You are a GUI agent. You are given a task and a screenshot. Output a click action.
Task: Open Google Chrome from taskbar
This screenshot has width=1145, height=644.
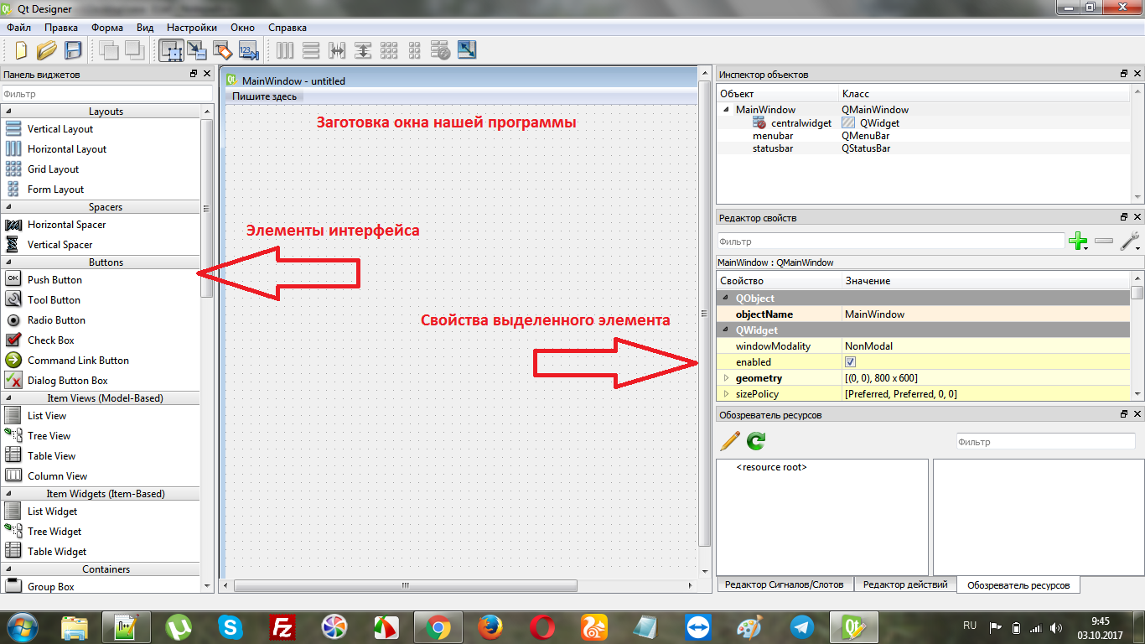437,626
